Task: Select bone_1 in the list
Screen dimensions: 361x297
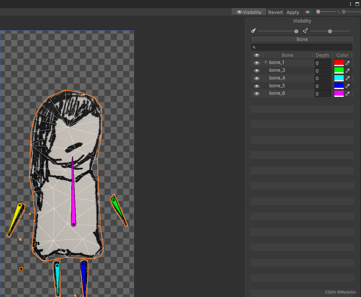Action: coord(277,62)
